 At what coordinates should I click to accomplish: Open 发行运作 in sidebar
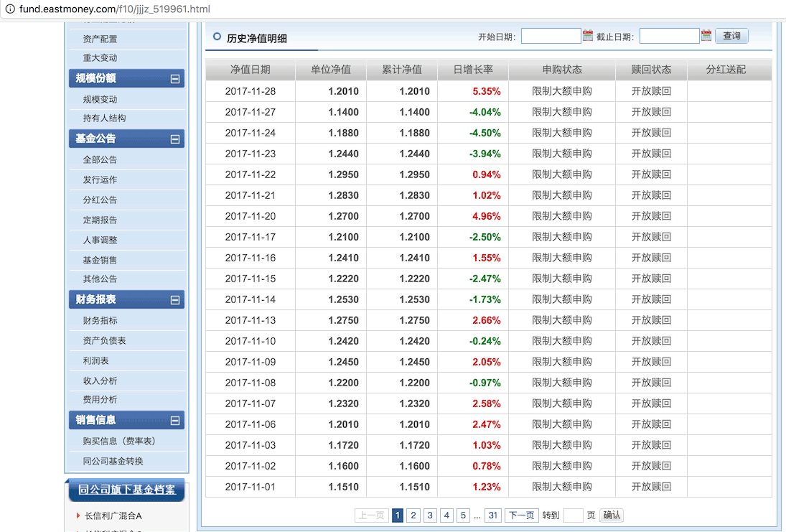pos(100,179)
